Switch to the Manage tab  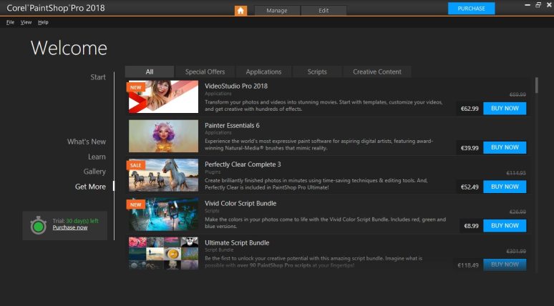pyautogui.click(x=277, y=11)
